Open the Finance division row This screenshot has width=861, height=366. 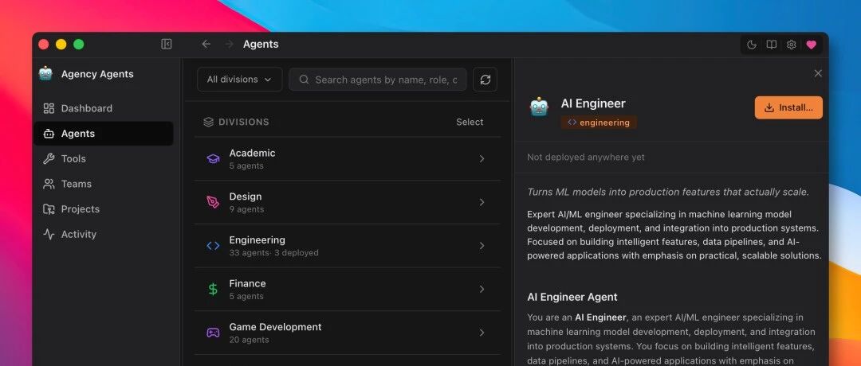coord(348,290)
